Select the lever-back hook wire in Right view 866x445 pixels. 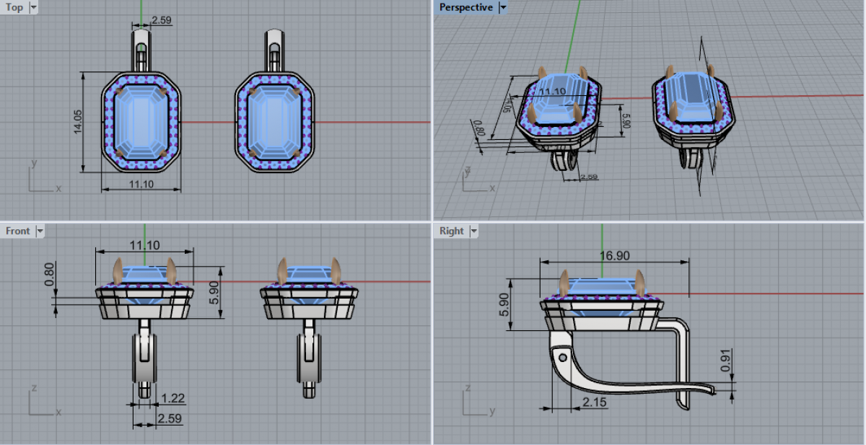click(x=628, y=380)
